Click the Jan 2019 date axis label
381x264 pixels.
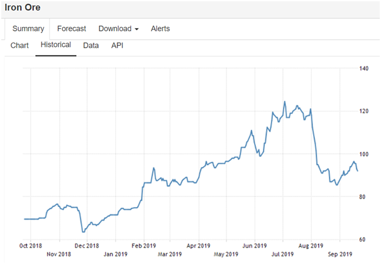(x=116, y=254)
